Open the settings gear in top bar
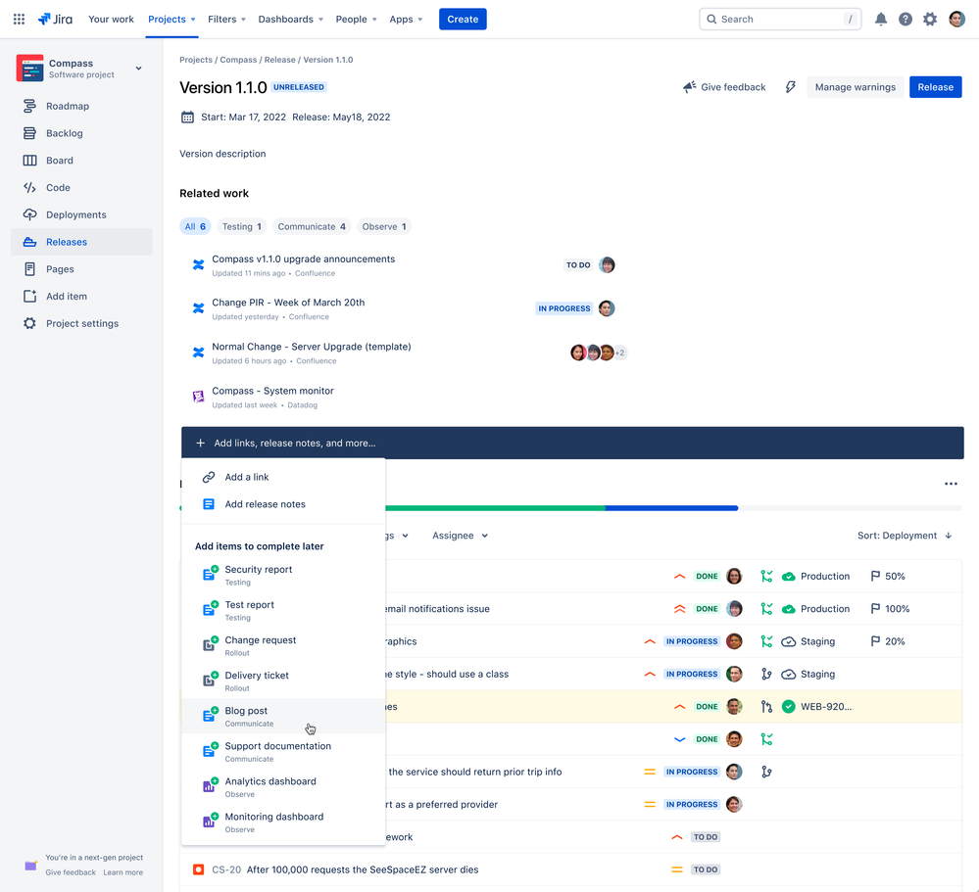The image size is (979, 892). (930, 19)
